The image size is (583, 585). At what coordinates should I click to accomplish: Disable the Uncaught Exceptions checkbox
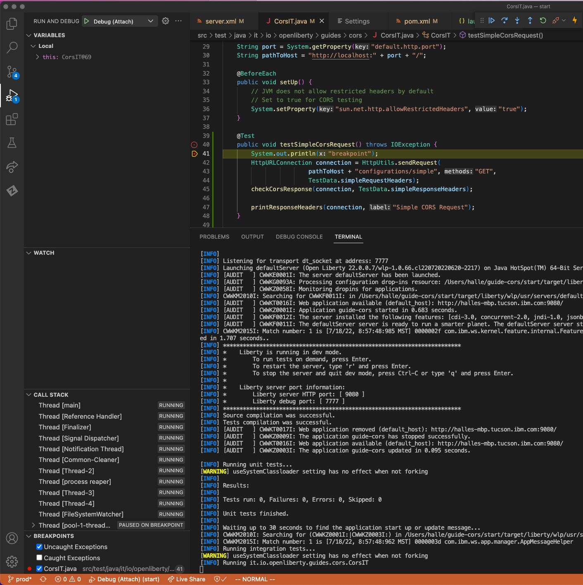point(39,547)
